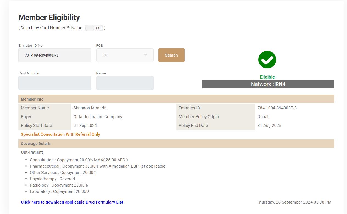Click the Emirates ID No input field
The image size is (347, 214).
point(55,55)
